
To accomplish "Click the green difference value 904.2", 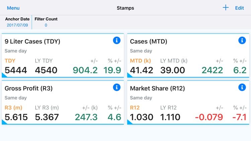I will click(x=85, y=70).
